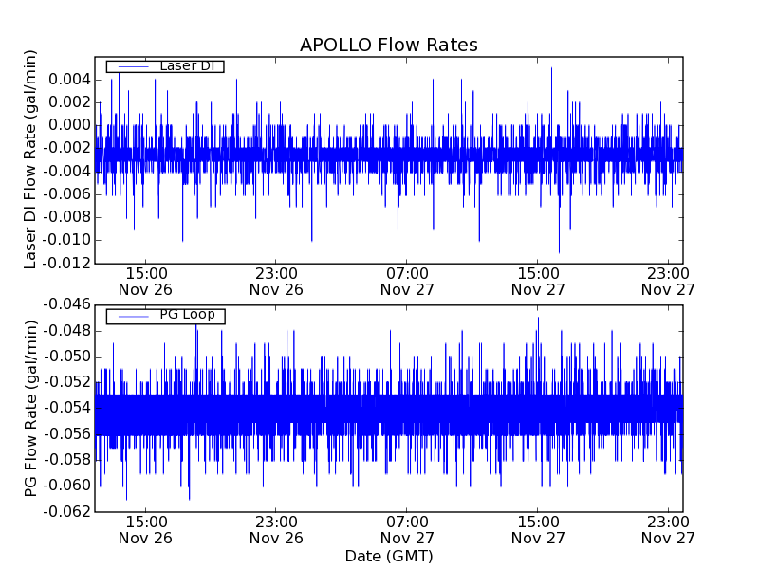
Task: Click the -0.052 tick on the PG plot
Action: pyautogui.click(x=66, y=382)
